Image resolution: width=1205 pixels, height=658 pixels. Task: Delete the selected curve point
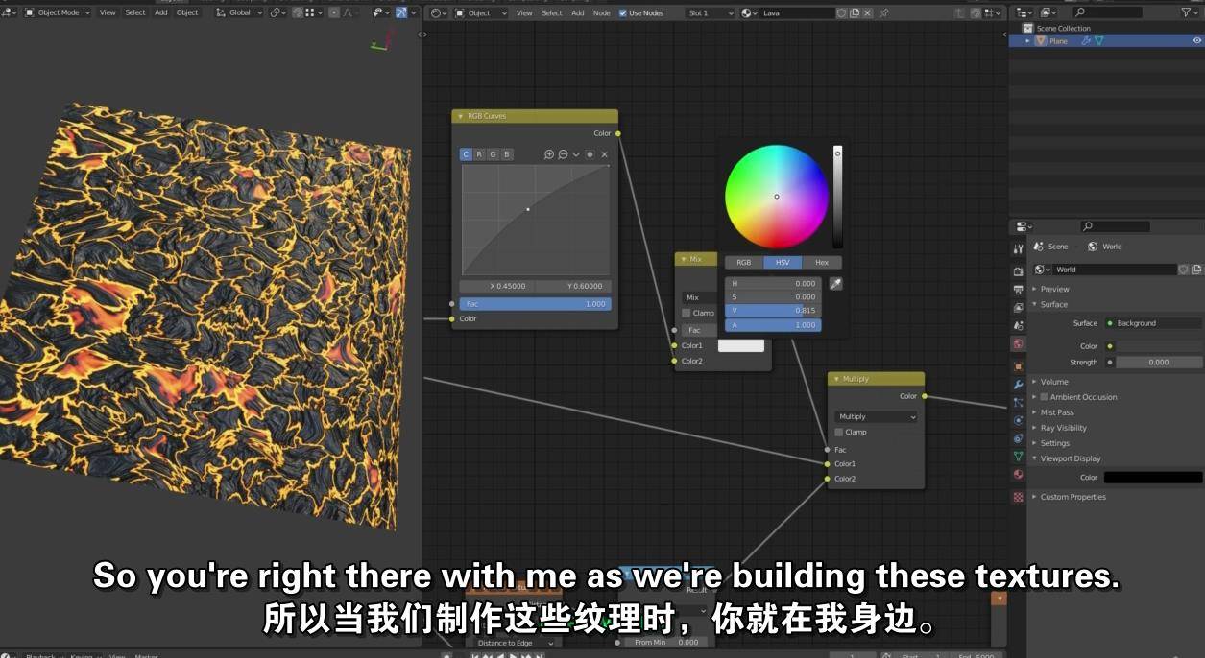[604, 154]
